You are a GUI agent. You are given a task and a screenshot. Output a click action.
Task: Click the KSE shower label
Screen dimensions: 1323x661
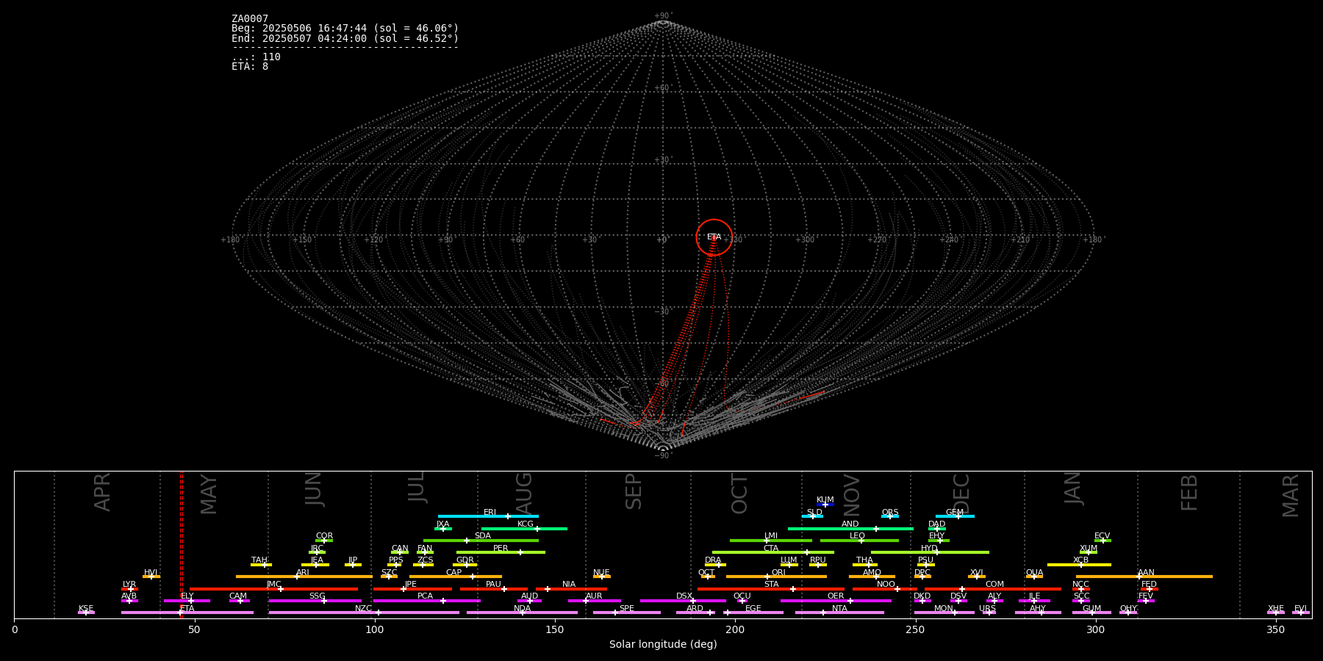(86, 609)
